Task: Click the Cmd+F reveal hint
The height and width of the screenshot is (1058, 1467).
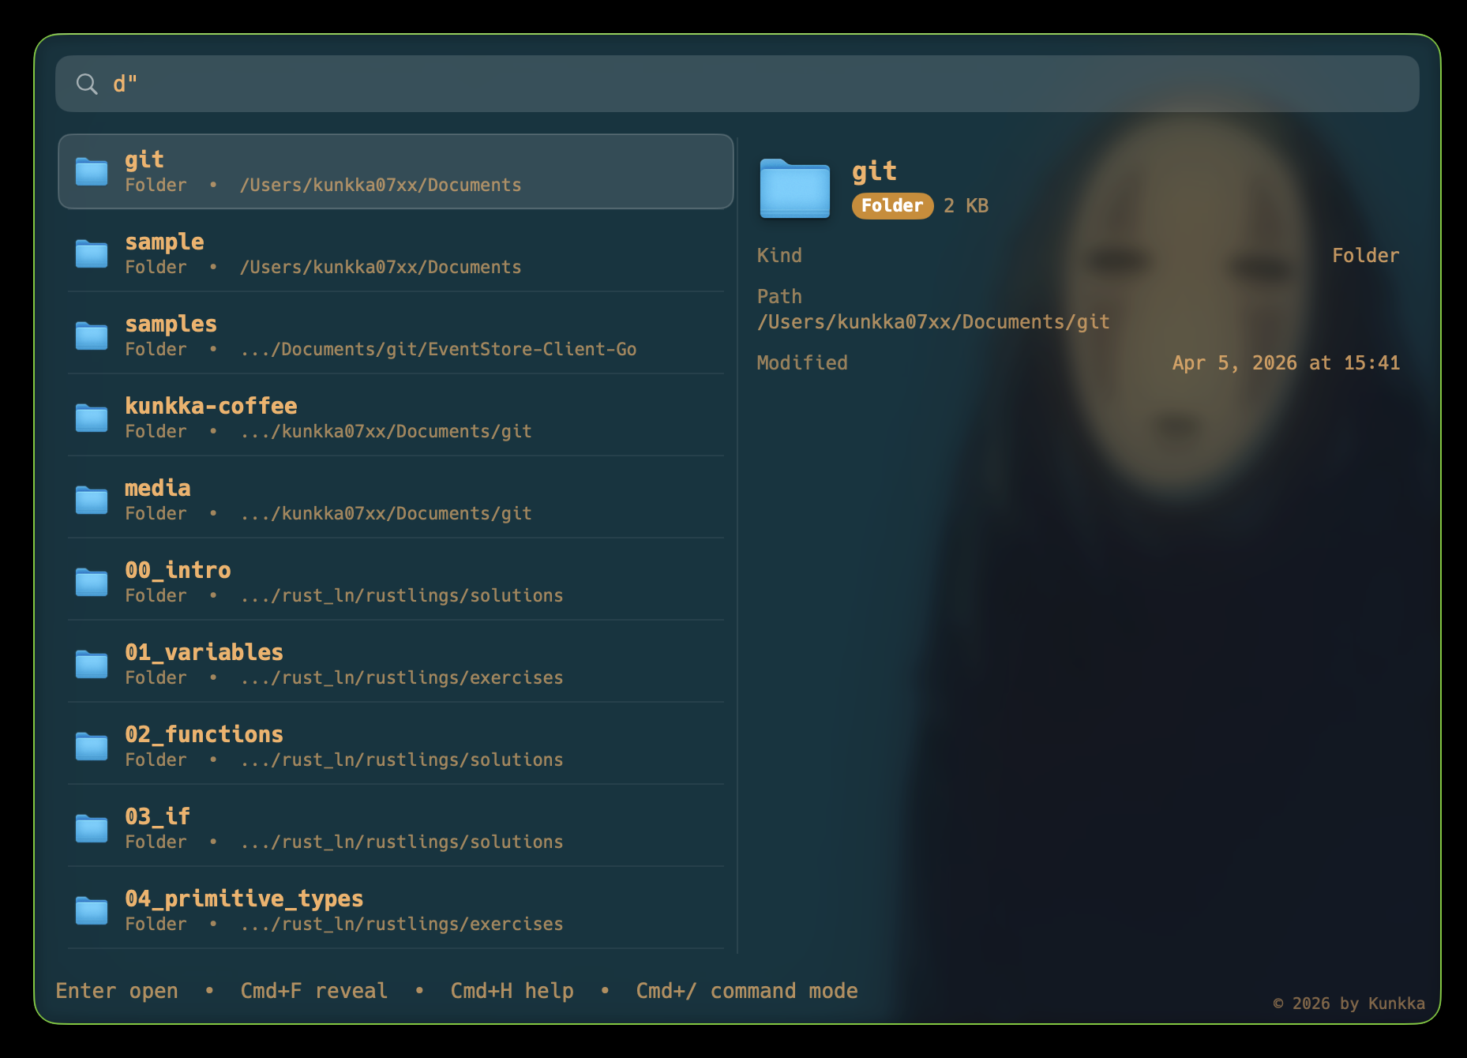Action: coord(313,991)
